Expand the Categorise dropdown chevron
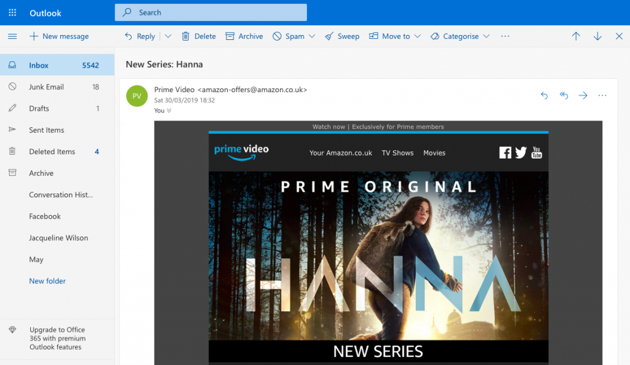 [x=486, y=36]
